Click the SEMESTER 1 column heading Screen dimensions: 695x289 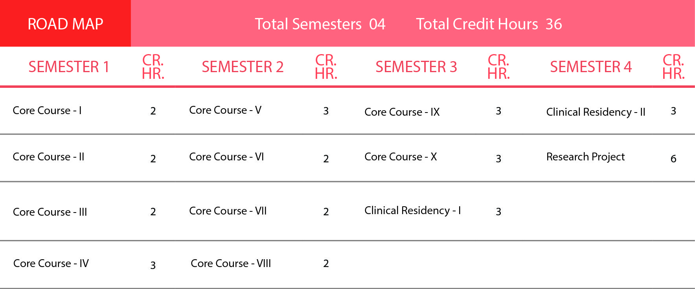[x=69, y=67]
